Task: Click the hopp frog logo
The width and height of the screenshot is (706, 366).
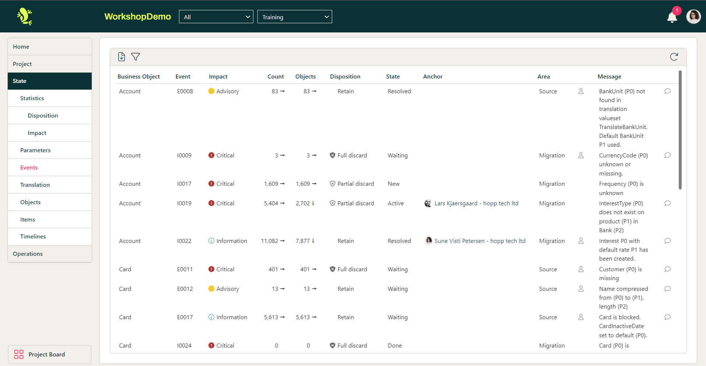Action: 25,17
